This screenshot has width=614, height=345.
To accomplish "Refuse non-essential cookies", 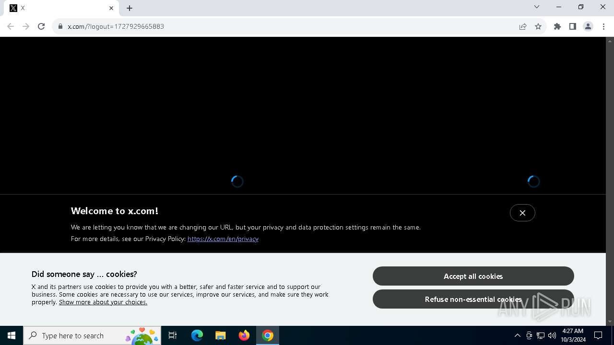I will pos(473,299).
